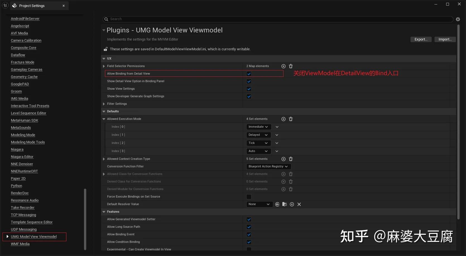
Task: Disable Allow Generated Viewmodel Setter
Action: 249,219
